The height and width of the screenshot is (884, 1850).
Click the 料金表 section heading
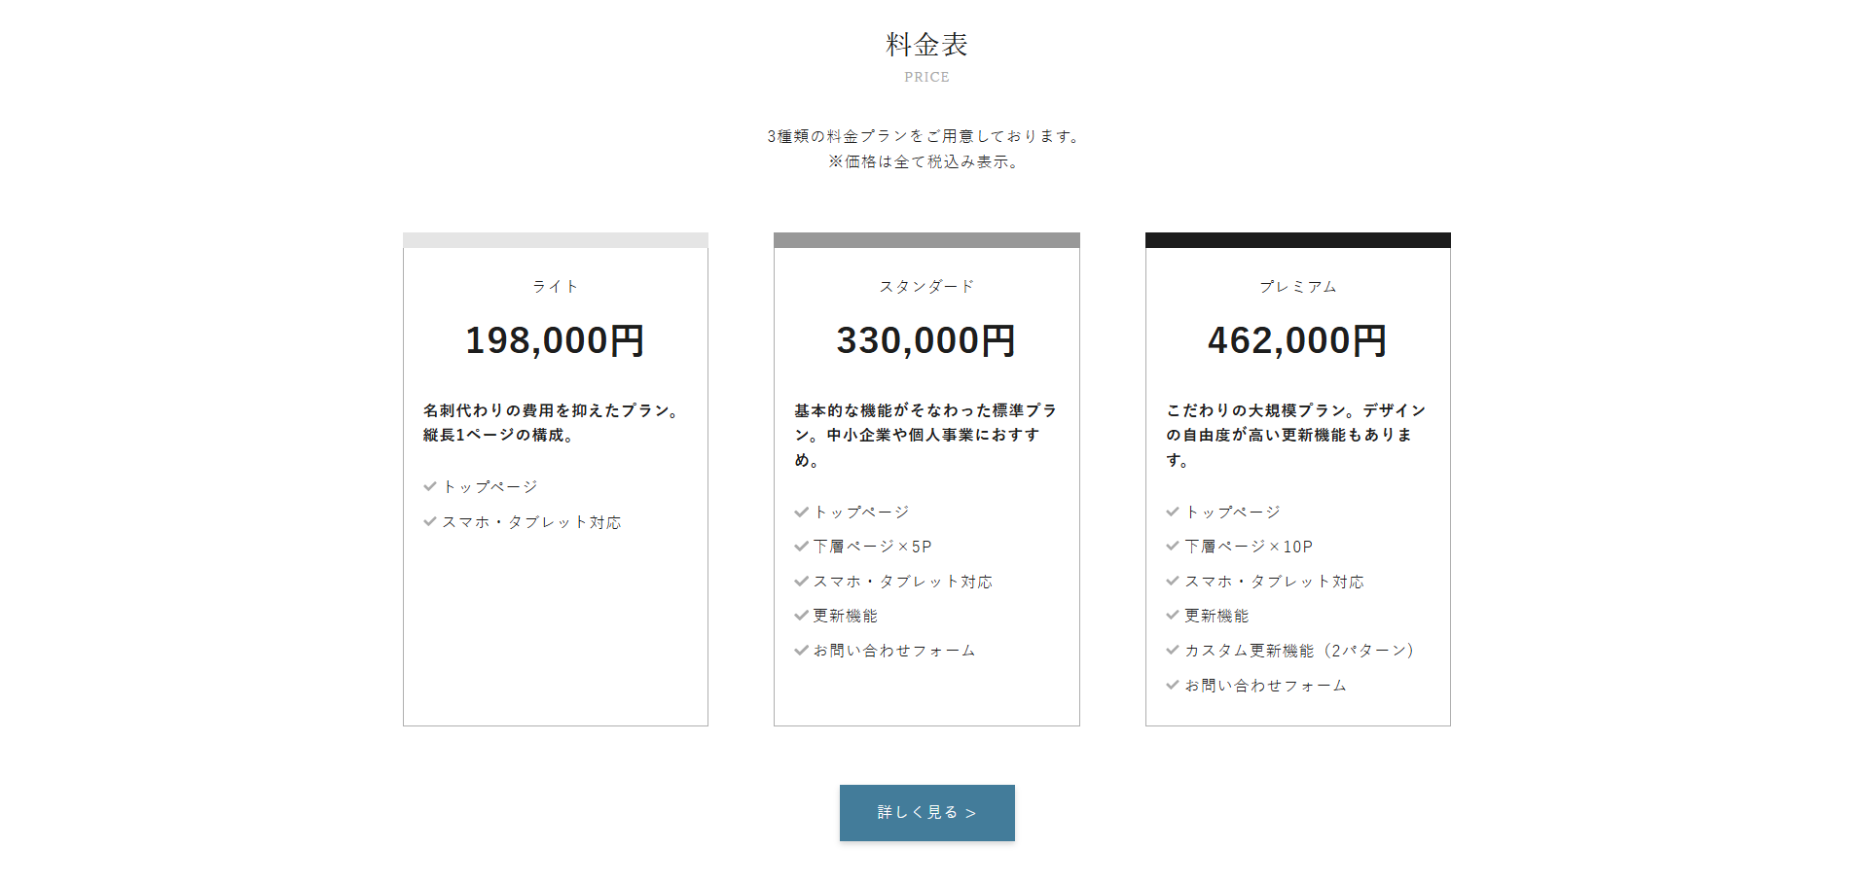point(926,45)
